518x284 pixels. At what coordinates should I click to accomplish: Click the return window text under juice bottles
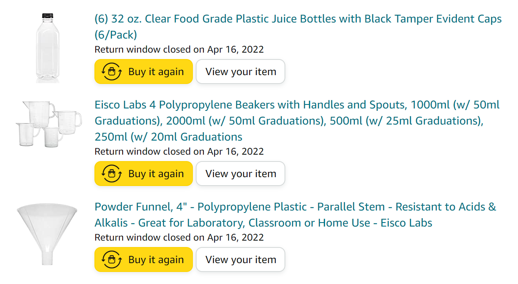point(179,49)
